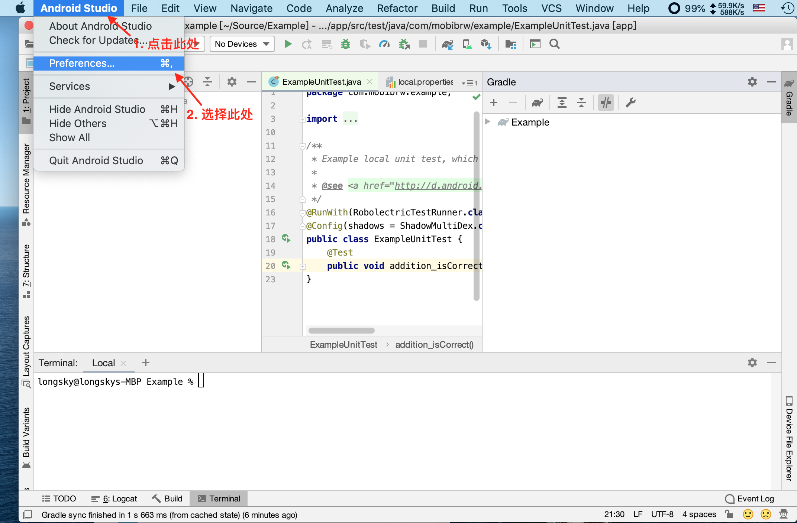797x523 pixels.
Task: Show hidden editor tabs dropdown
Action: point(470,83)
